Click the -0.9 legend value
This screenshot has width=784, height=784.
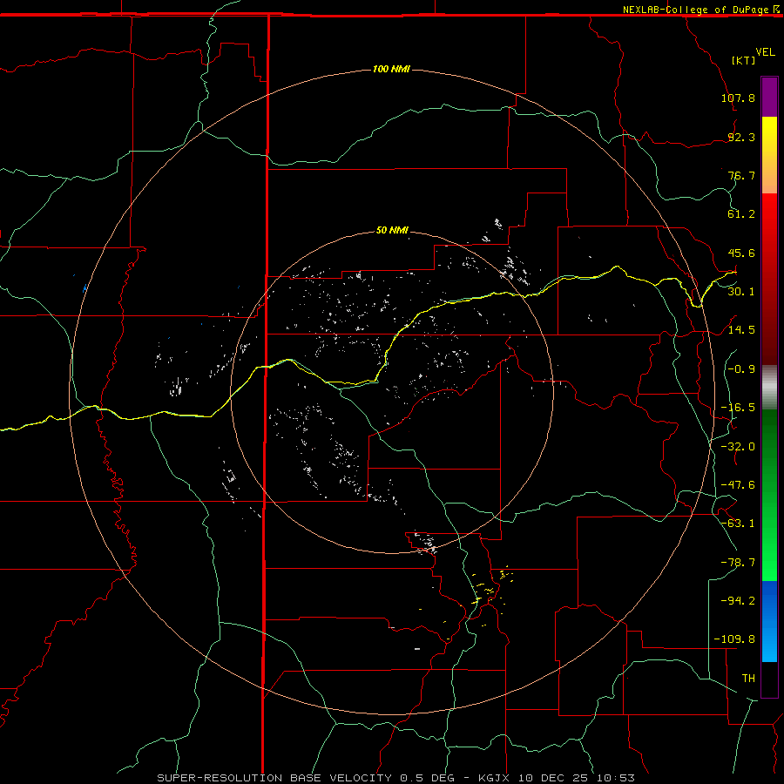(741, 369)
